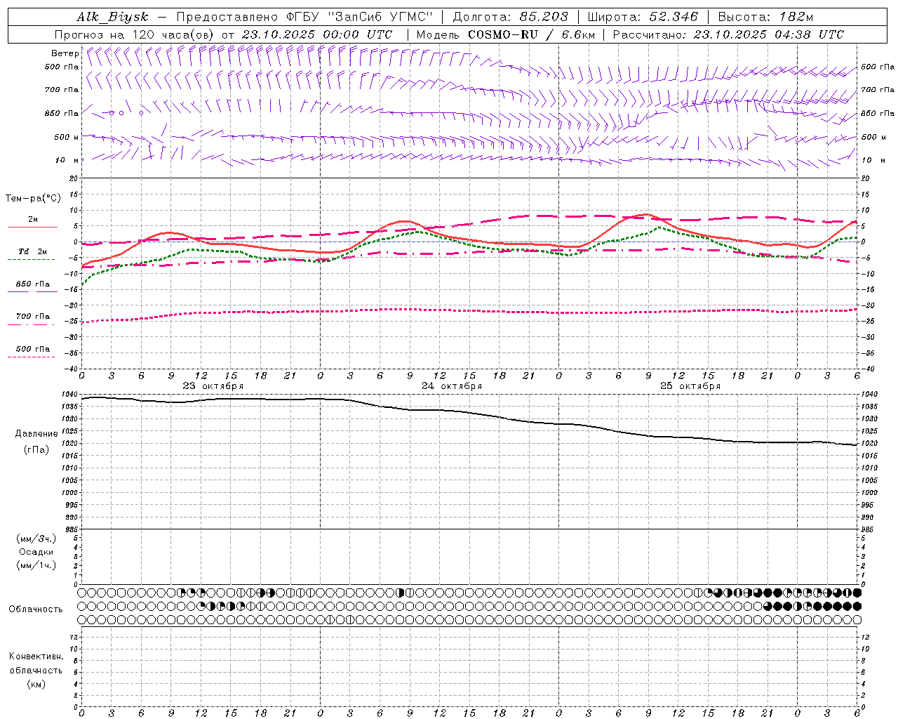Click the Конвективн. label
Image resolution: width=898 pixels, height=719 pixels.
click(36, 657)
